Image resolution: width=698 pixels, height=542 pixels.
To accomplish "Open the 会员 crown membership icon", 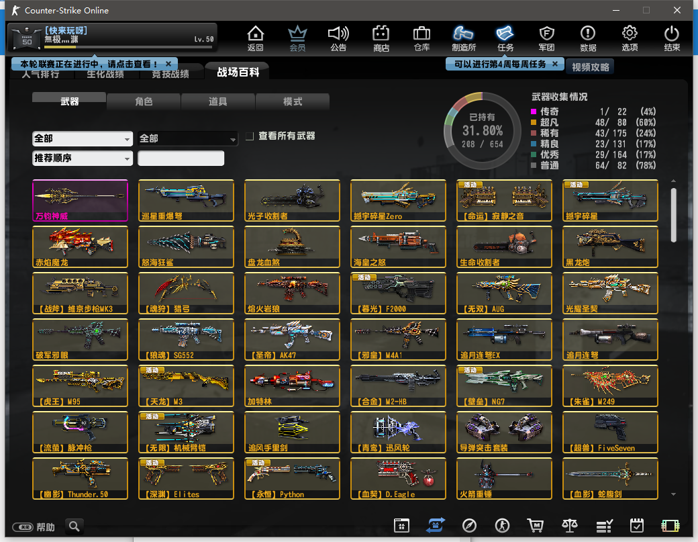I will (x=297, y=38).
